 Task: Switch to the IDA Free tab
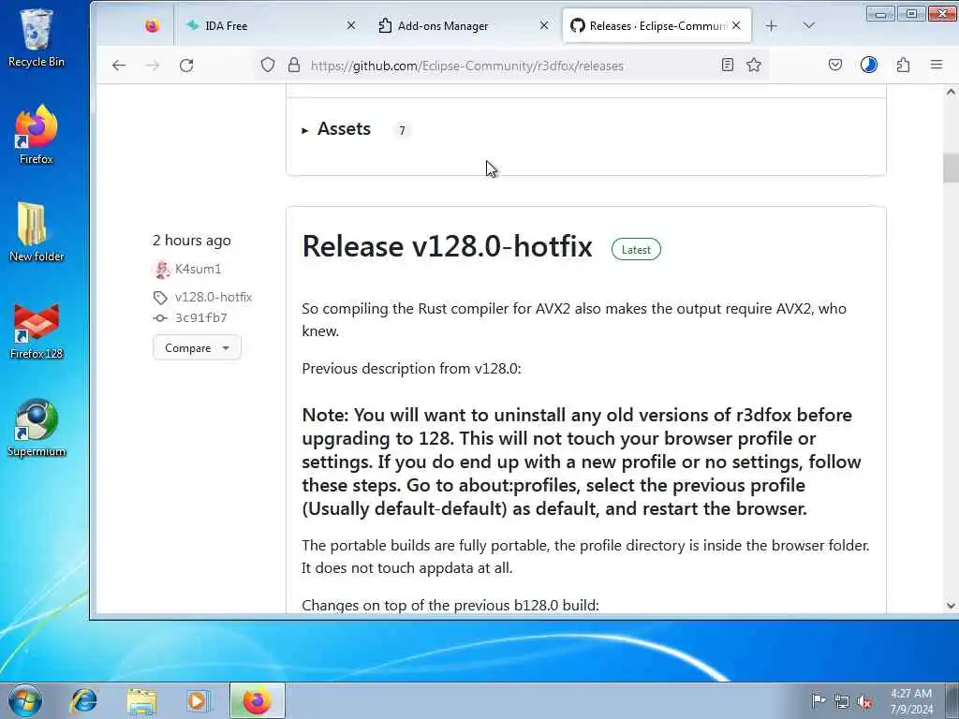(269, 25)
